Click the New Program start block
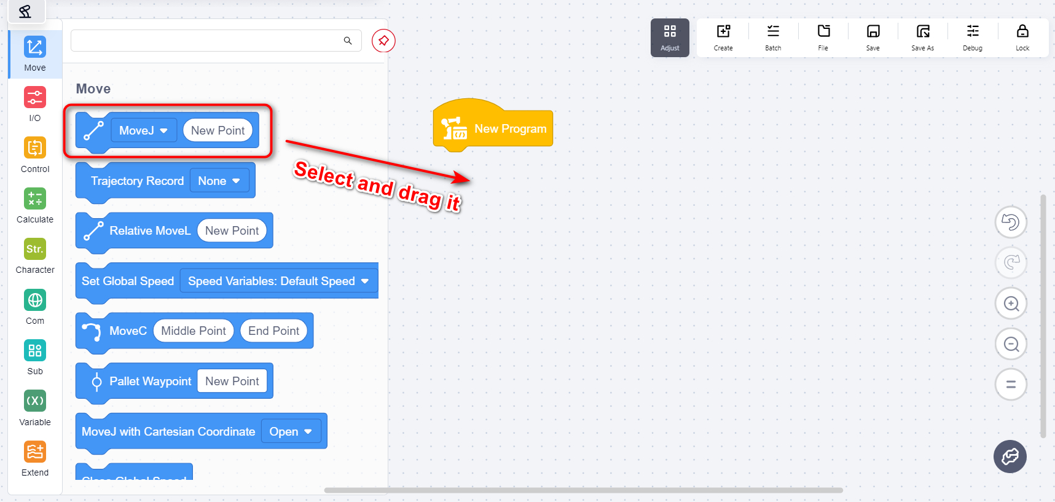Screen dimensions: 1055x502 pos(493,128)
